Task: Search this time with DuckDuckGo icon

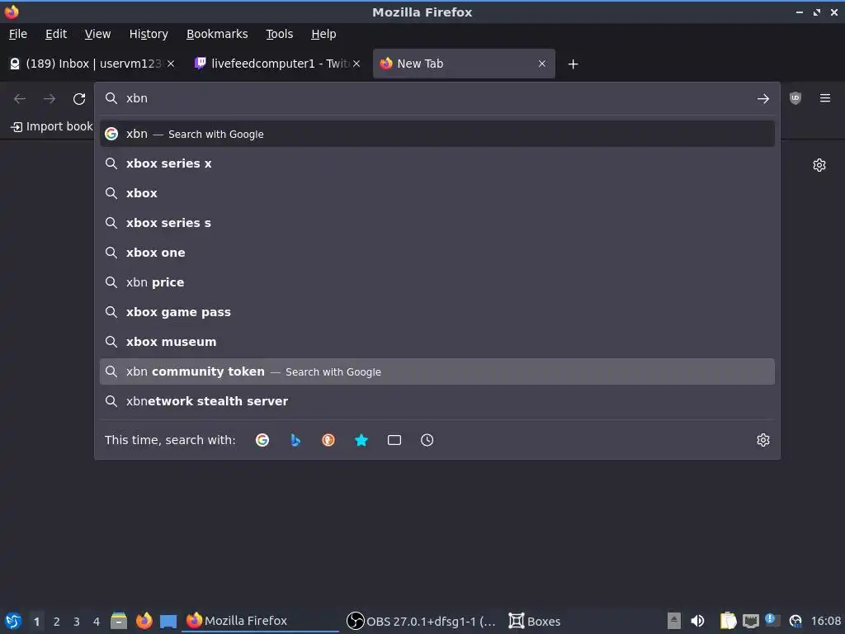Action: 328,440
